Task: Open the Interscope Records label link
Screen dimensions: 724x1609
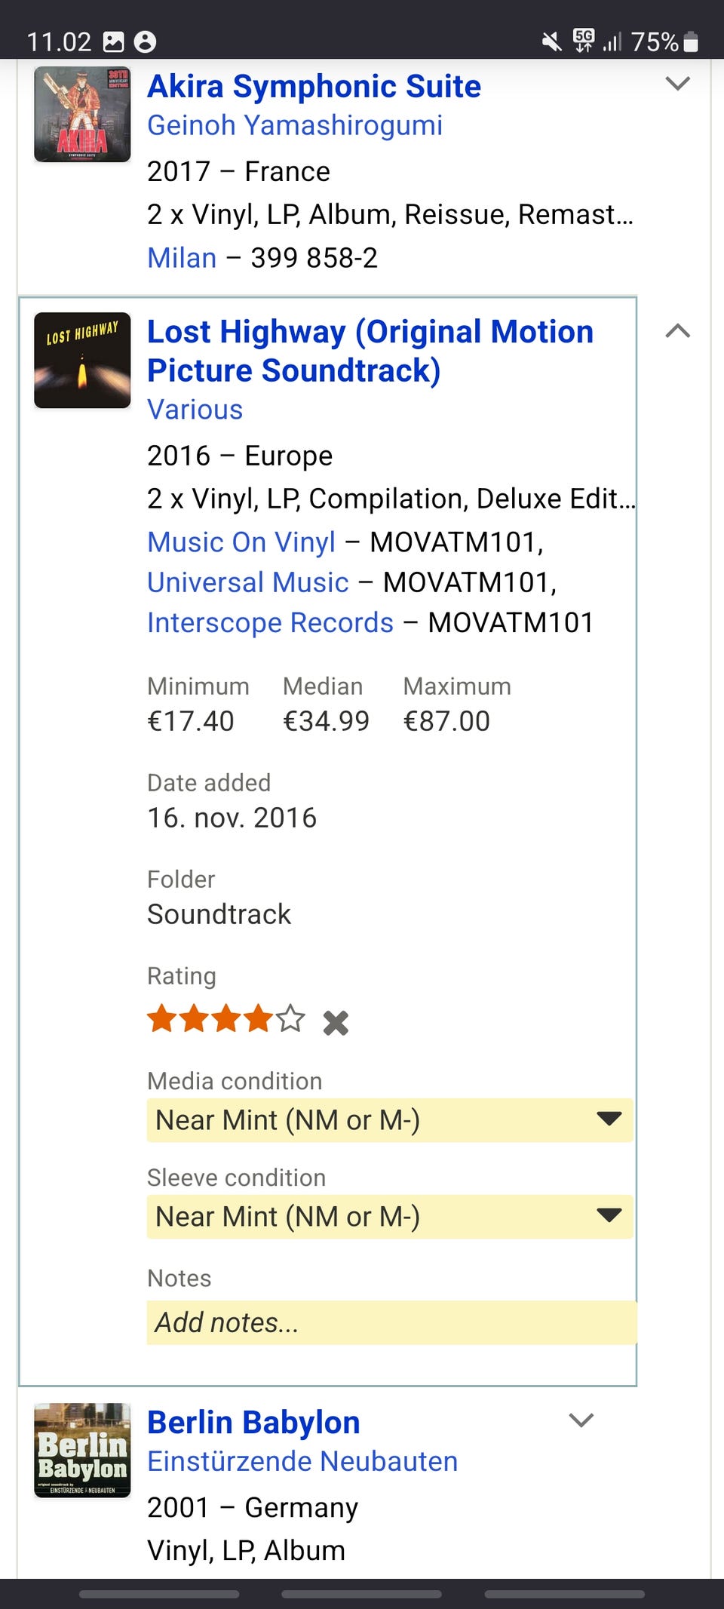Action: tap(270, 622)
